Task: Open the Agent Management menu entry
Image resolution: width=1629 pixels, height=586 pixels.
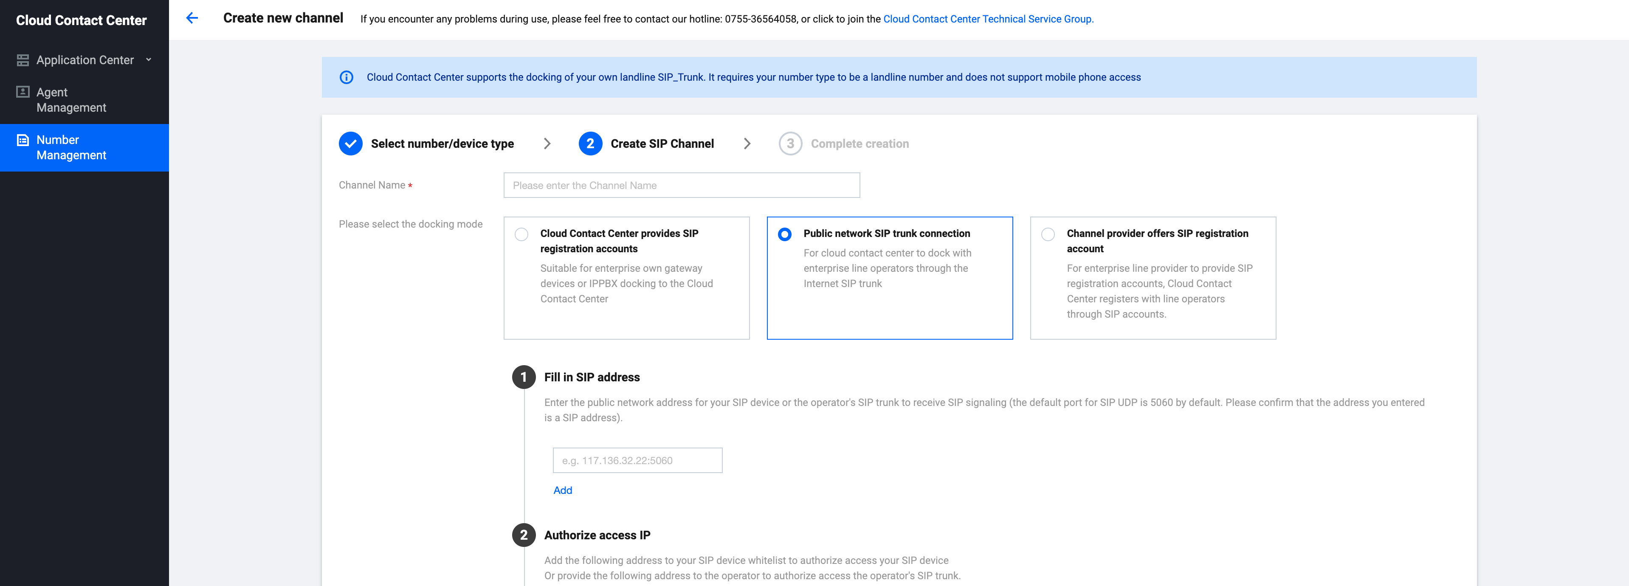Action: pos(70,99)
